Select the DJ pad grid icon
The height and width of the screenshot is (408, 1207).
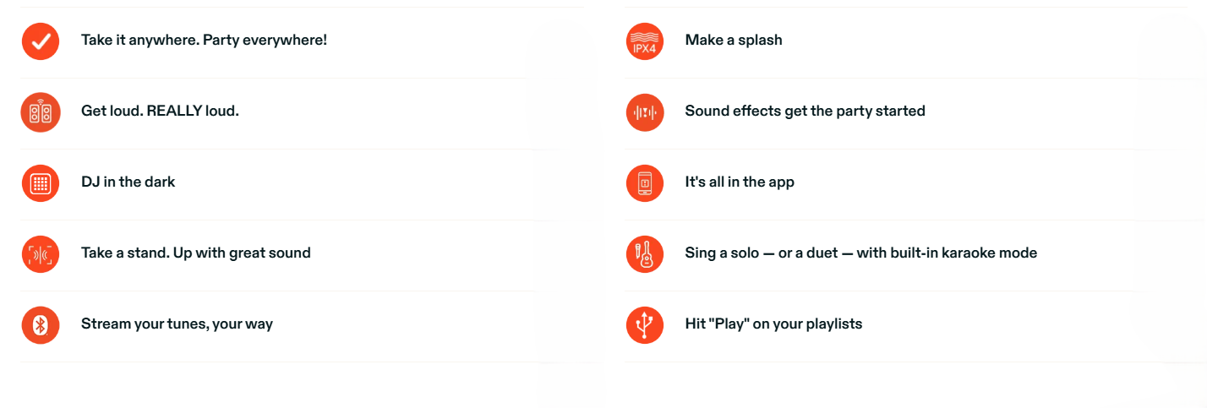tap(41, 182)
